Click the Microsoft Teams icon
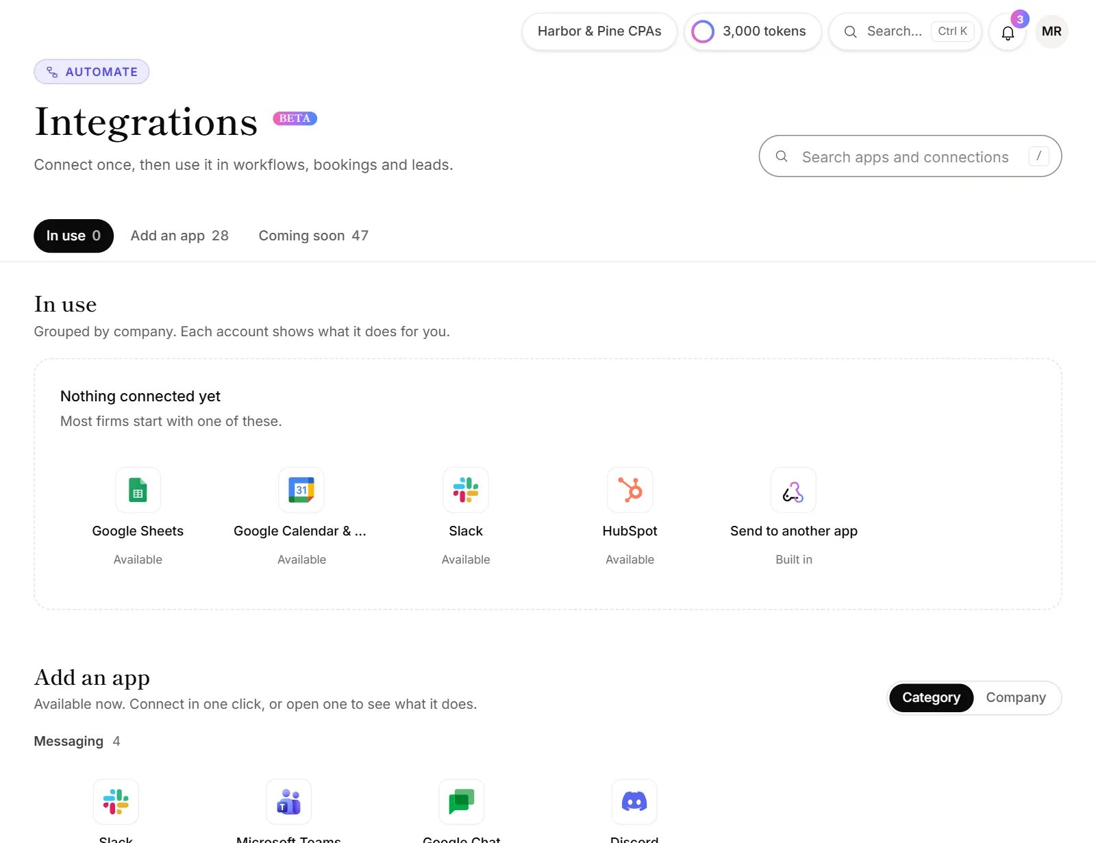The width and height of the screenshot is (1096, 843). click(x=288, y=801)
